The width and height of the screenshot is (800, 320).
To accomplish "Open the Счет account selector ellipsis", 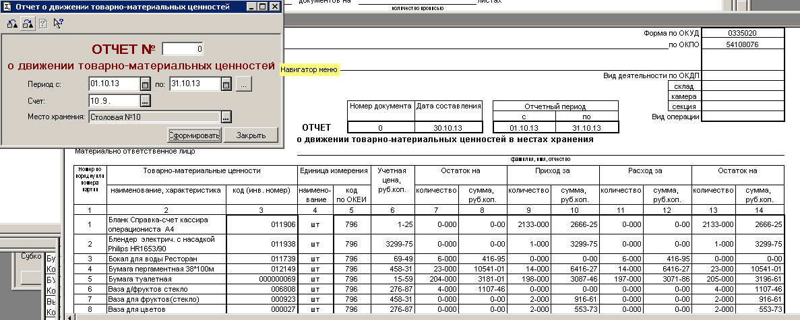I will [144, 100].
